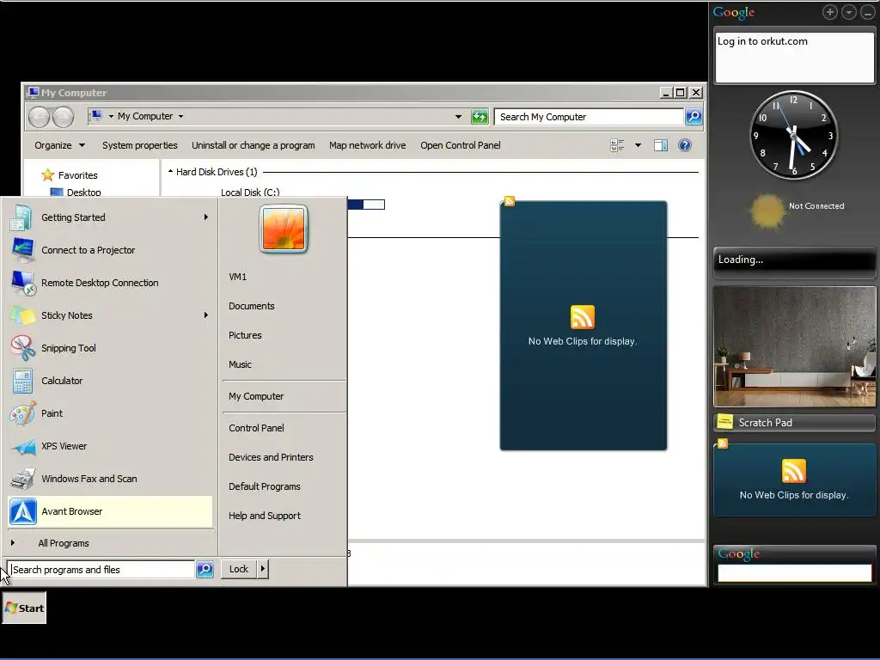Expand the Sticky Notes submenu arrow
The image size is (880, 660).
pyautogui.click(x=206, y=315)
